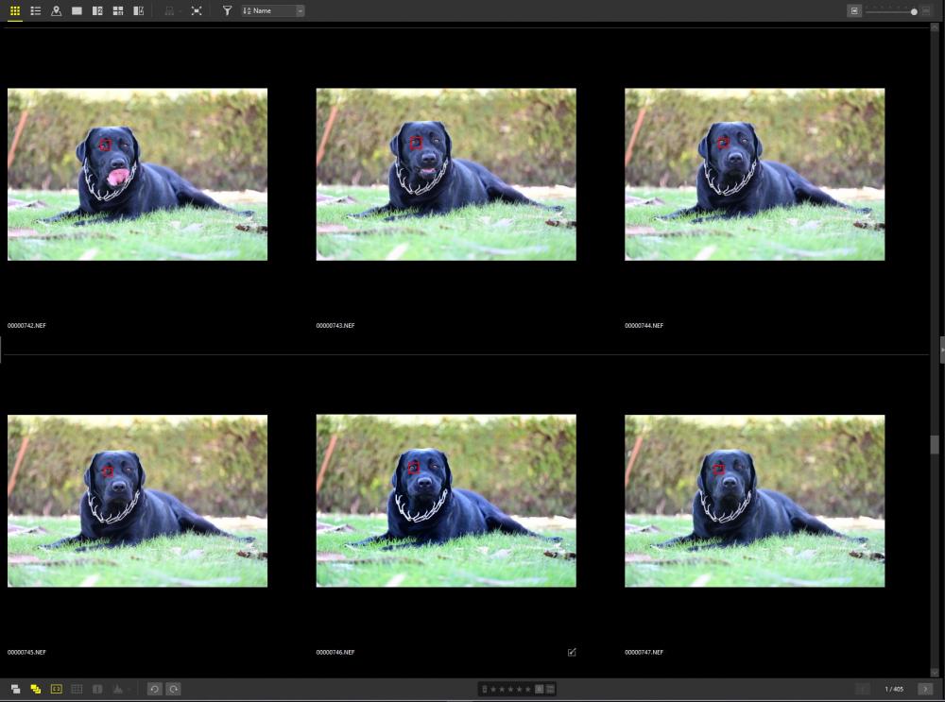The height and width of the screenshot is (702, 945).
Task: Click the scrollbar down arrow
Action: point(935,672)
